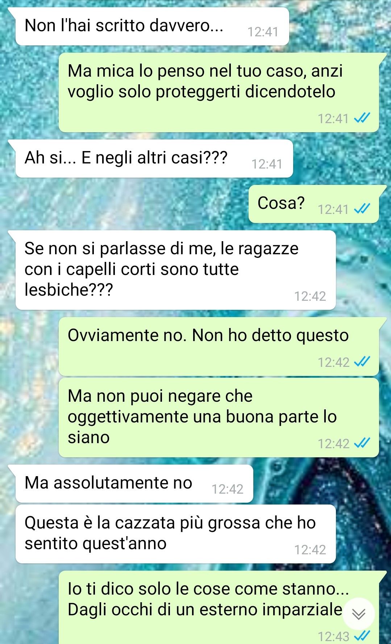Select the 'Questa è la cazzata più grossa' message

[x=176, y=534]
